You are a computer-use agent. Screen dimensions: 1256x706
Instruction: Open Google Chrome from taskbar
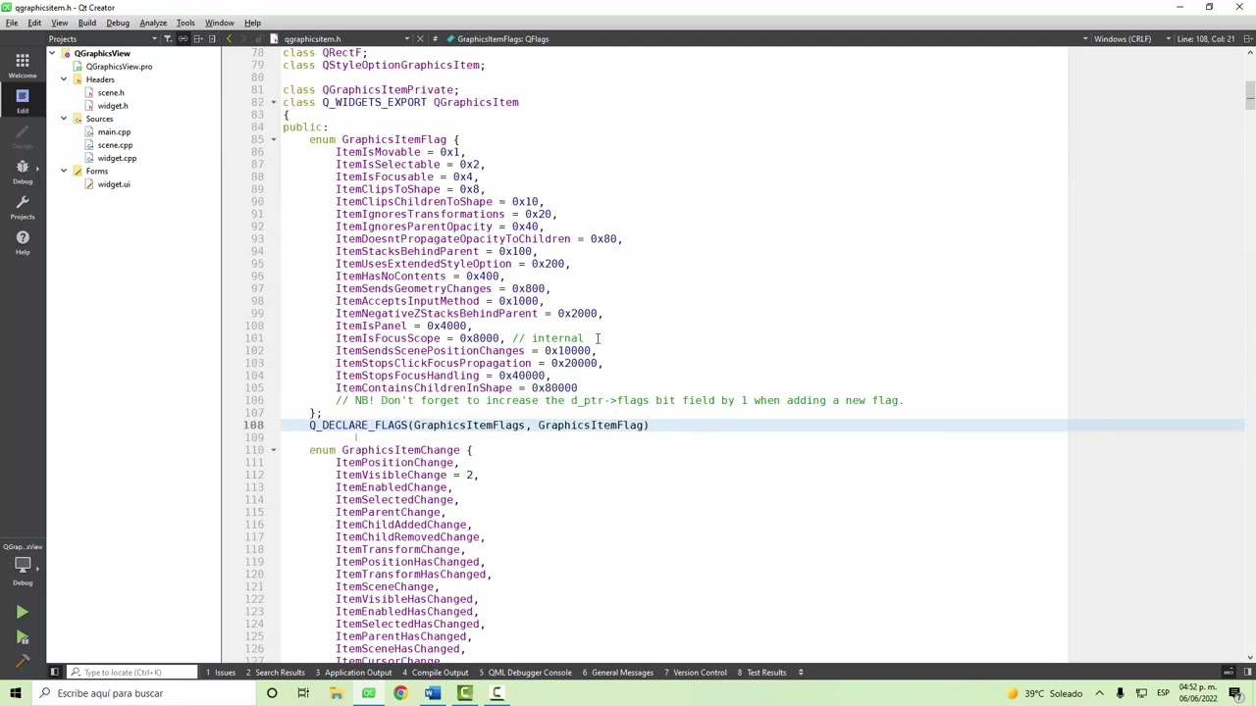click(400, 693)
